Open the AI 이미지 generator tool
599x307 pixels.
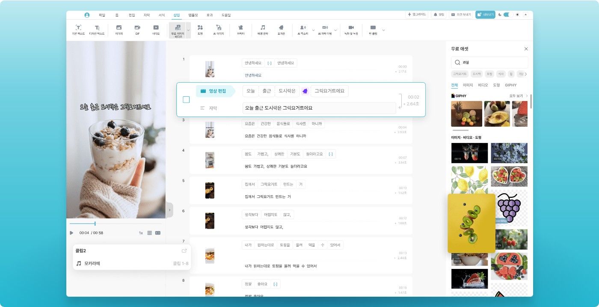219,30
